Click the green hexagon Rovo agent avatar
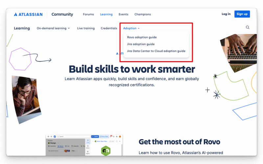 click(x=106, y=151)
